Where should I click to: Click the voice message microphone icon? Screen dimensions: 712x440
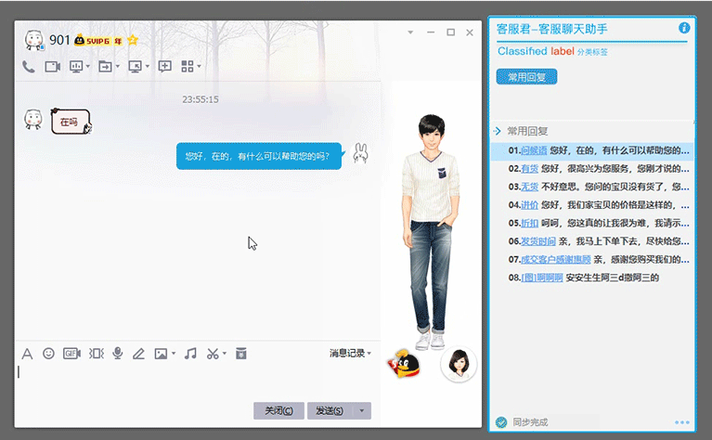(118, 354)
